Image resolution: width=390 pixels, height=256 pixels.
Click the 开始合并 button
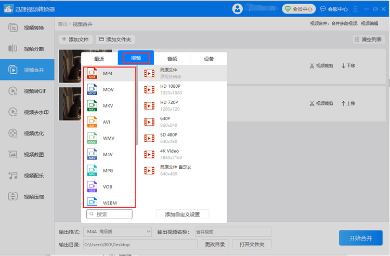tap(360, 238)
